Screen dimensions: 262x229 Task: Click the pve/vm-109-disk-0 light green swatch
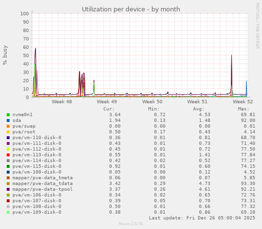click(8, 212)
